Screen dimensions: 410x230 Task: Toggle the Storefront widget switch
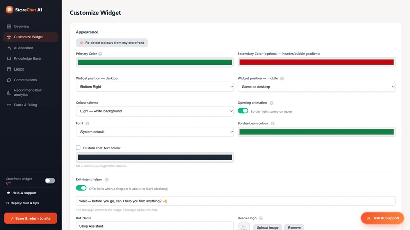pos(50,181)
